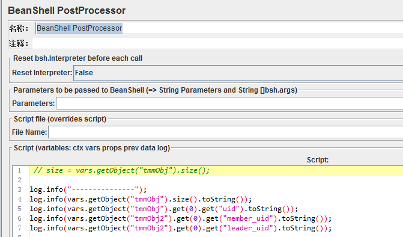This screenshot has width=403, height=237.
Task: Click the log.info dashes line 3
Action: coord(88,189)
